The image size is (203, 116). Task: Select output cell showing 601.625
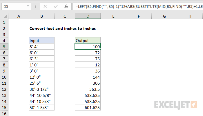88,108
